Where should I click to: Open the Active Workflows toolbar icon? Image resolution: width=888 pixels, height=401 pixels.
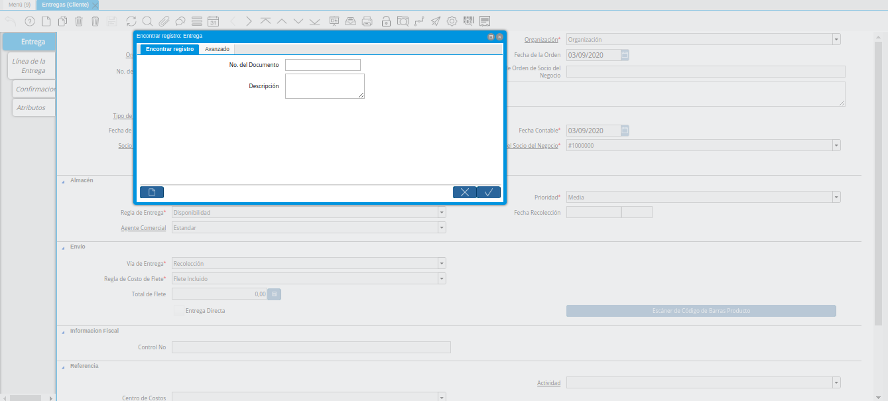point(419,21)
